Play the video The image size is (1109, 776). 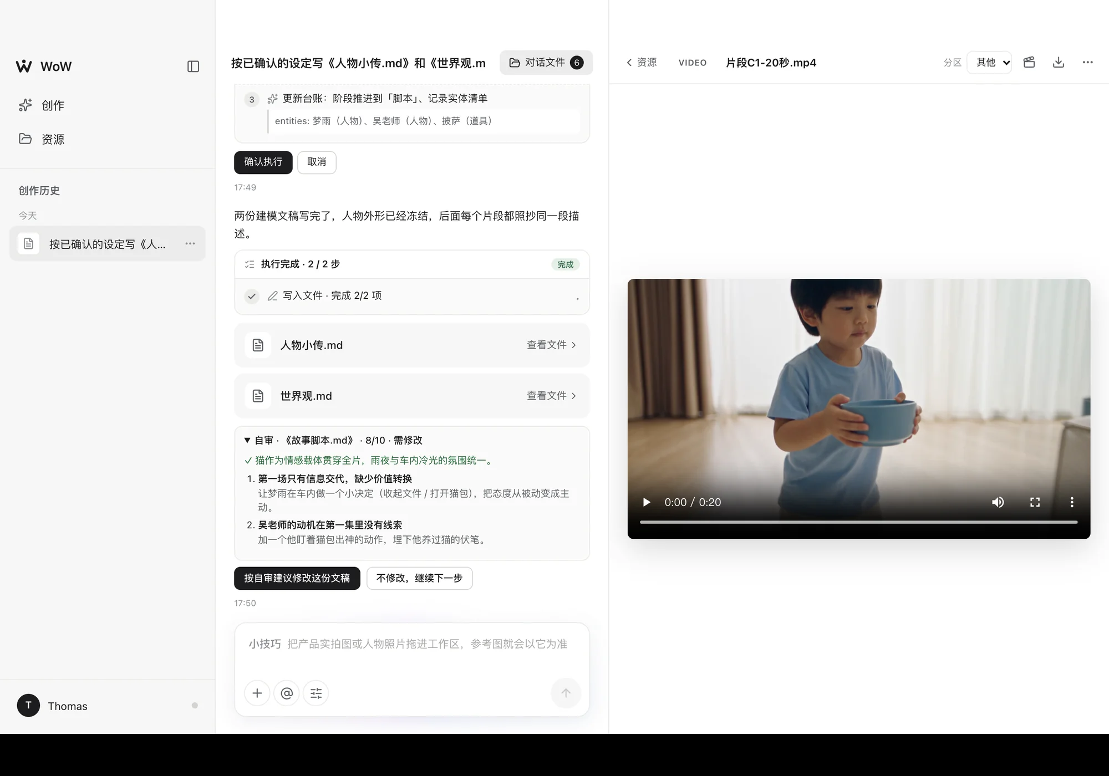[x=646, y=502]
